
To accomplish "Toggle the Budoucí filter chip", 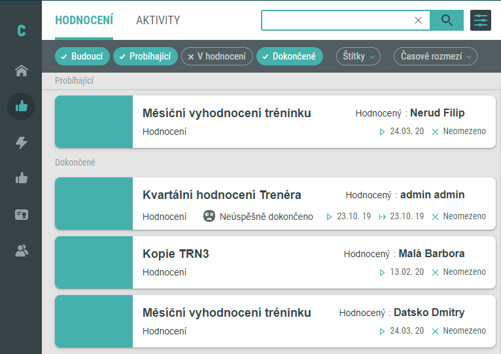I will pos(82,56).
